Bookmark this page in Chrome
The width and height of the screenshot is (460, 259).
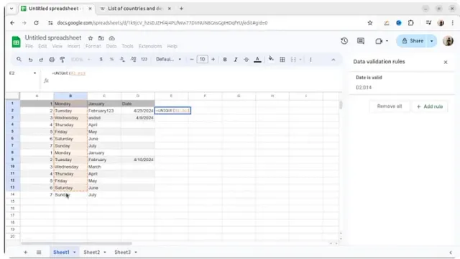click(370, 22)
